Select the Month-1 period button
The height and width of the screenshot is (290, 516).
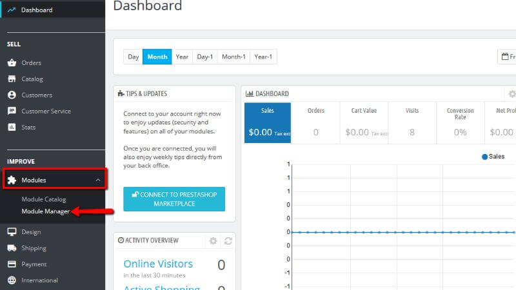coord(233,57)
